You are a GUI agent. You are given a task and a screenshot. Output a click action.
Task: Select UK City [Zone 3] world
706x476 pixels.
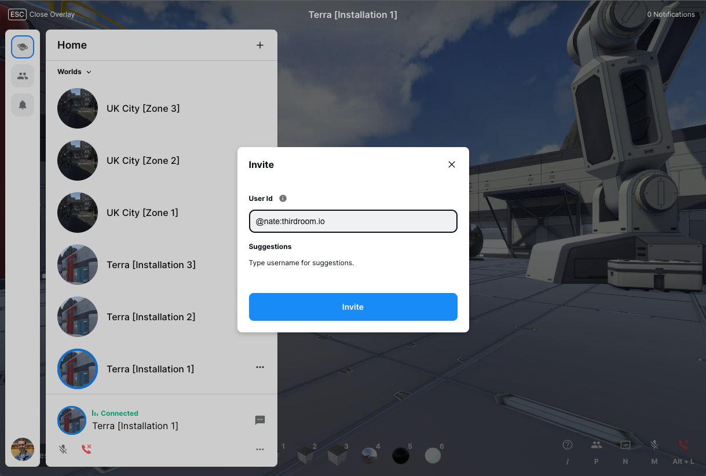pos(142,108)
